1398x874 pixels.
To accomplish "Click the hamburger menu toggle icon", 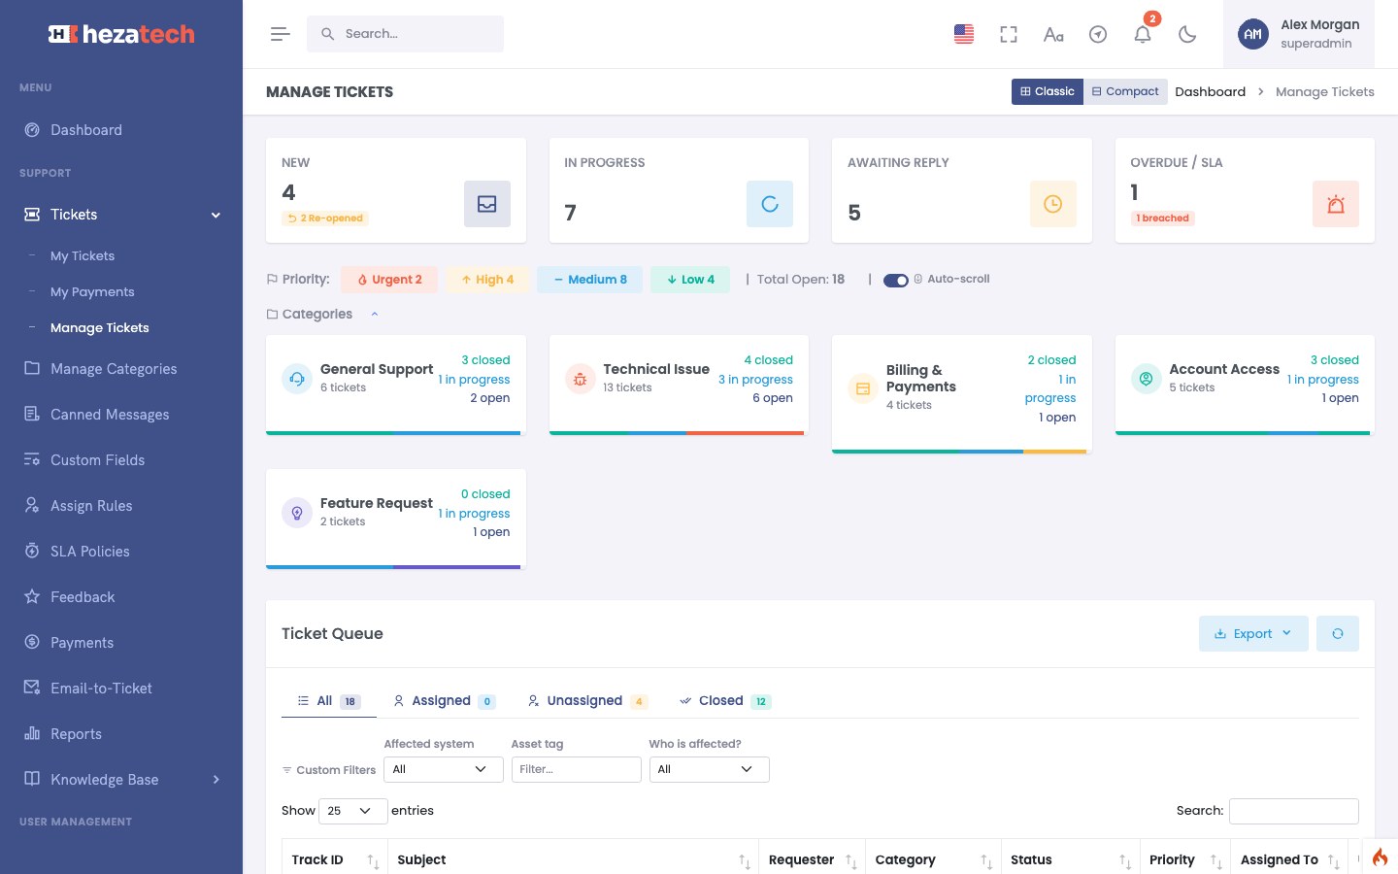I will tap(281, 34).
